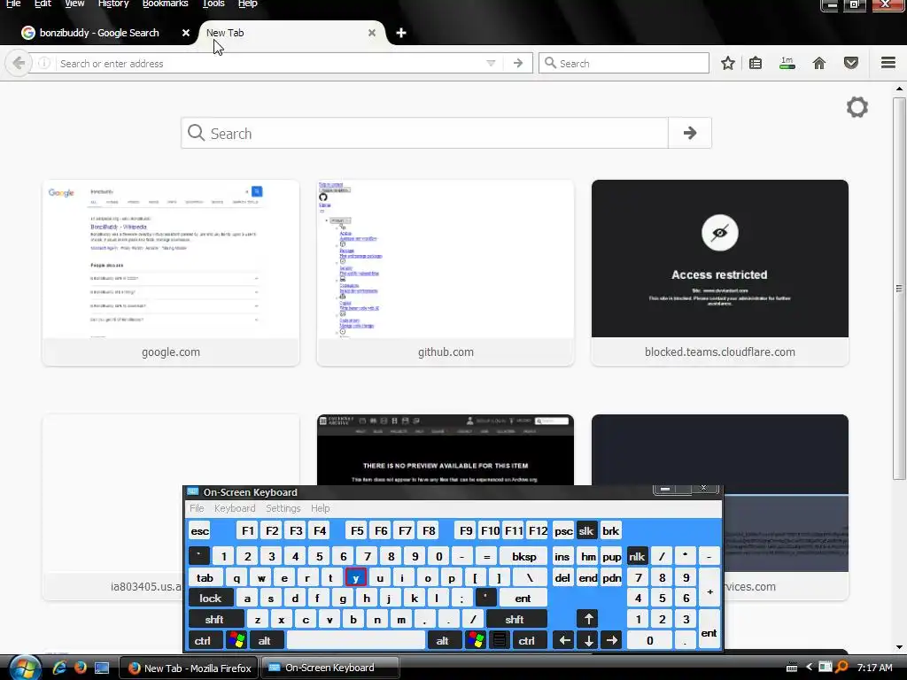Image resolution: width=907 pixels, height=680 pixels.
Task: Click the esc key
Action: 200,531
